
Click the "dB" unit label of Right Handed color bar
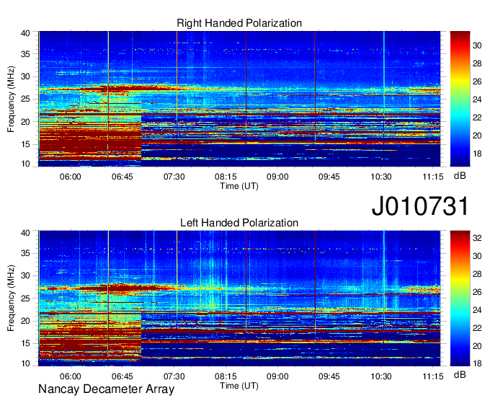point(460,176)
